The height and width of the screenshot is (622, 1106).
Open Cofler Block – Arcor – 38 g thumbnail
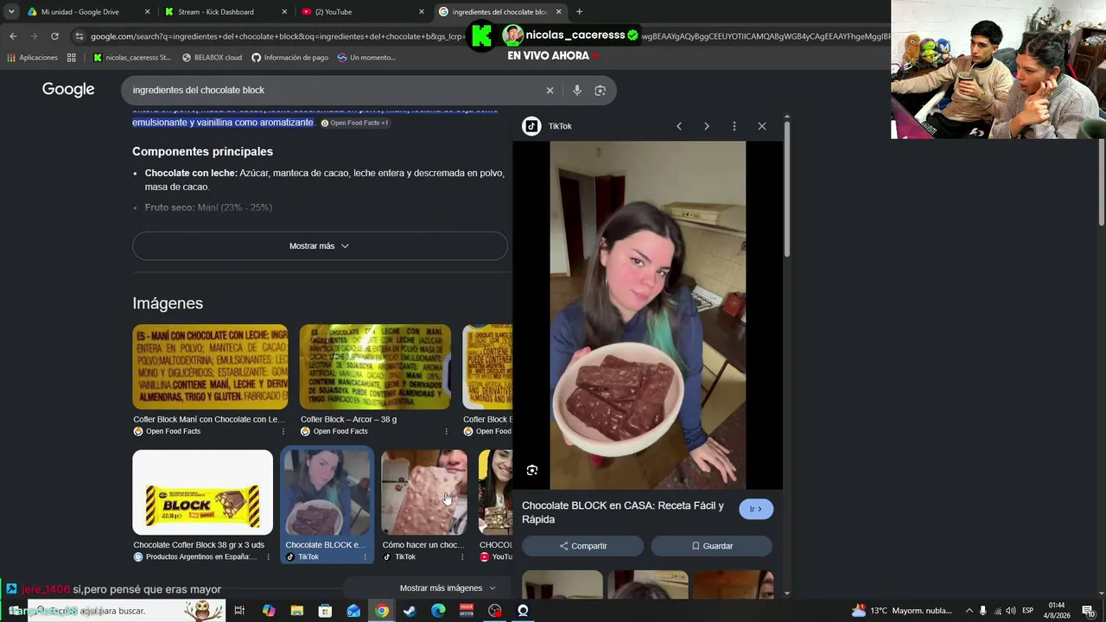click(x=375, y=367)
